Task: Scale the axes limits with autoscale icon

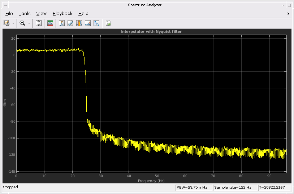Action: tap(39, 23)
